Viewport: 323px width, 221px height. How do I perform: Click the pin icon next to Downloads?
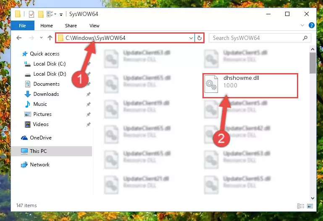pyautogui.click(x=88, y=94)
